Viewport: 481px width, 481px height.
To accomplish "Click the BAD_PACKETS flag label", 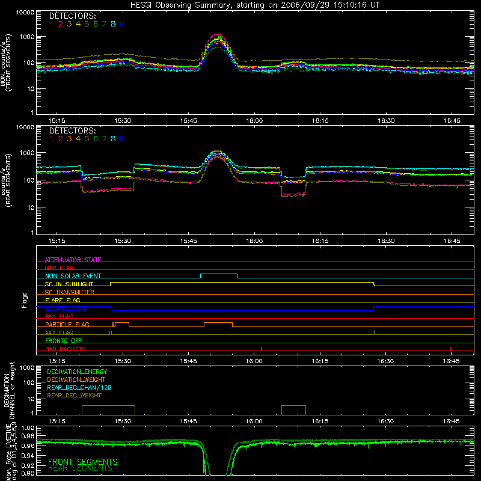I will click(66, 349).
